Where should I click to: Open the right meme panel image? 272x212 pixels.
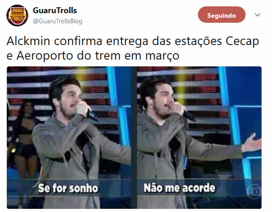[199, 137]
